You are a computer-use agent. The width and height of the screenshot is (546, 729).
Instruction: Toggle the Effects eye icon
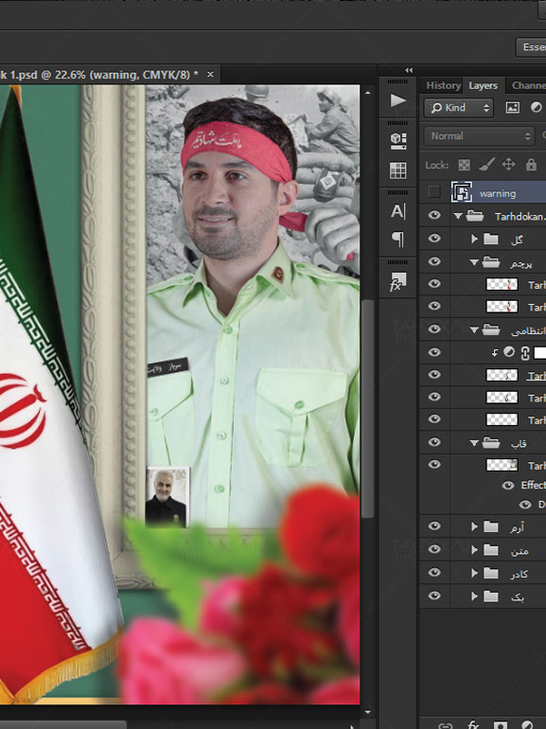(508, 486)
